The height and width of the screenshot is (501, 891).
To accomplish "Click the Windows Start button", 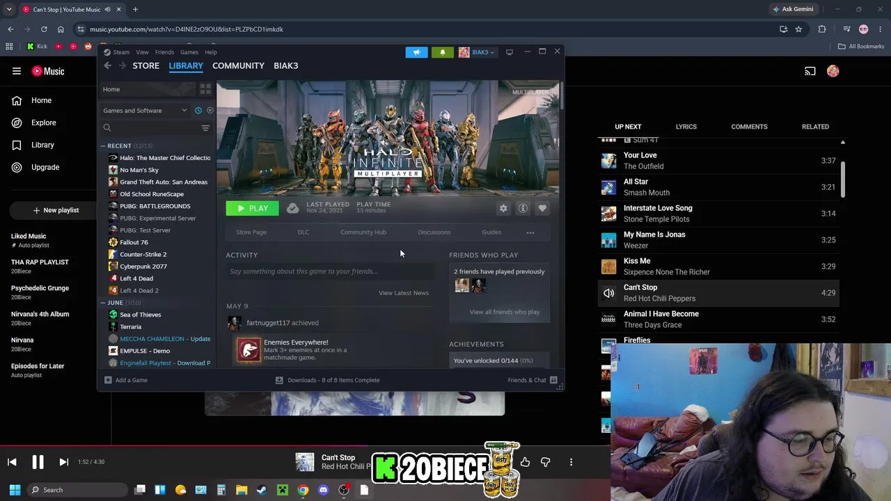I will [x=15, y=490].
